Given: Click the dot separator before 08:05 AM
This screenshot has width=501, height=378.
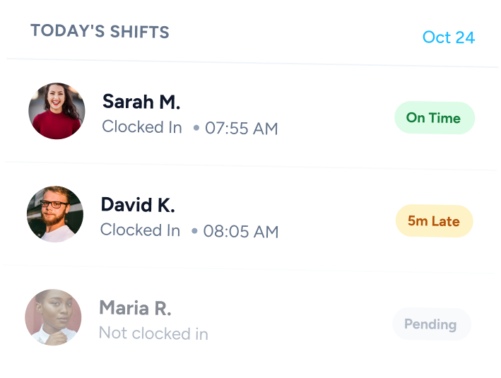Looking at the screenshot, I should pyautogui.click(x=194, y=231).
